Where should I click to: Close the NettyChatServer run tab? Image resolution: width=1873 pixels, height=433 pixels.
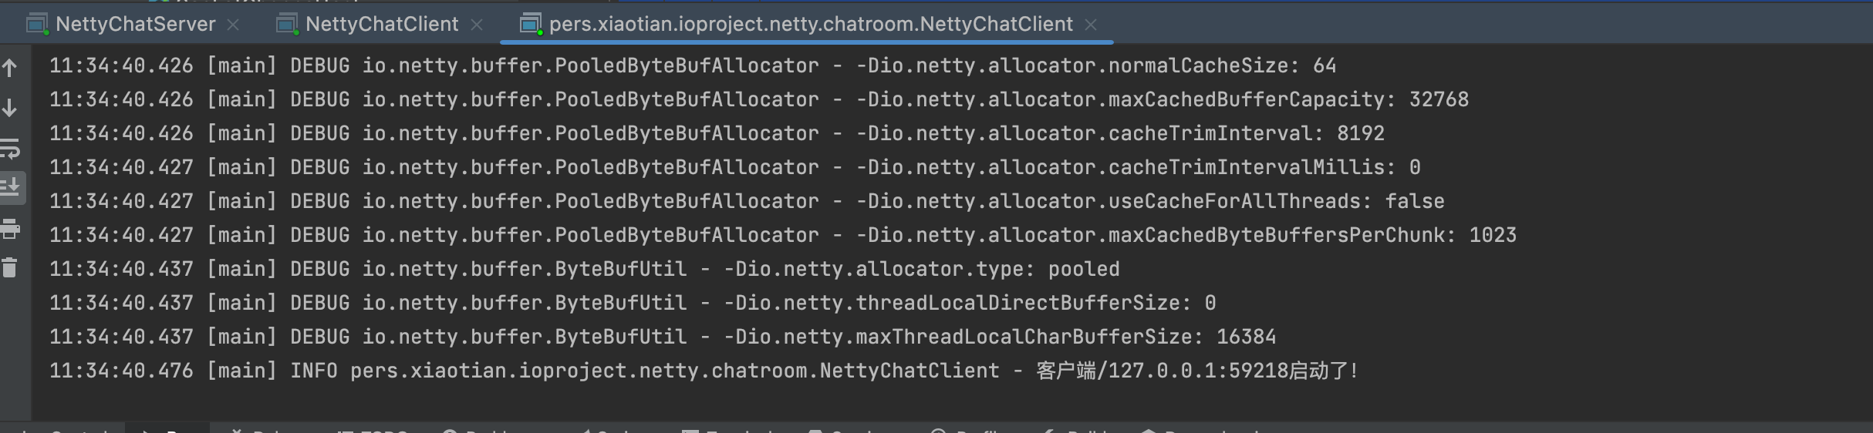tap(233, 25)
